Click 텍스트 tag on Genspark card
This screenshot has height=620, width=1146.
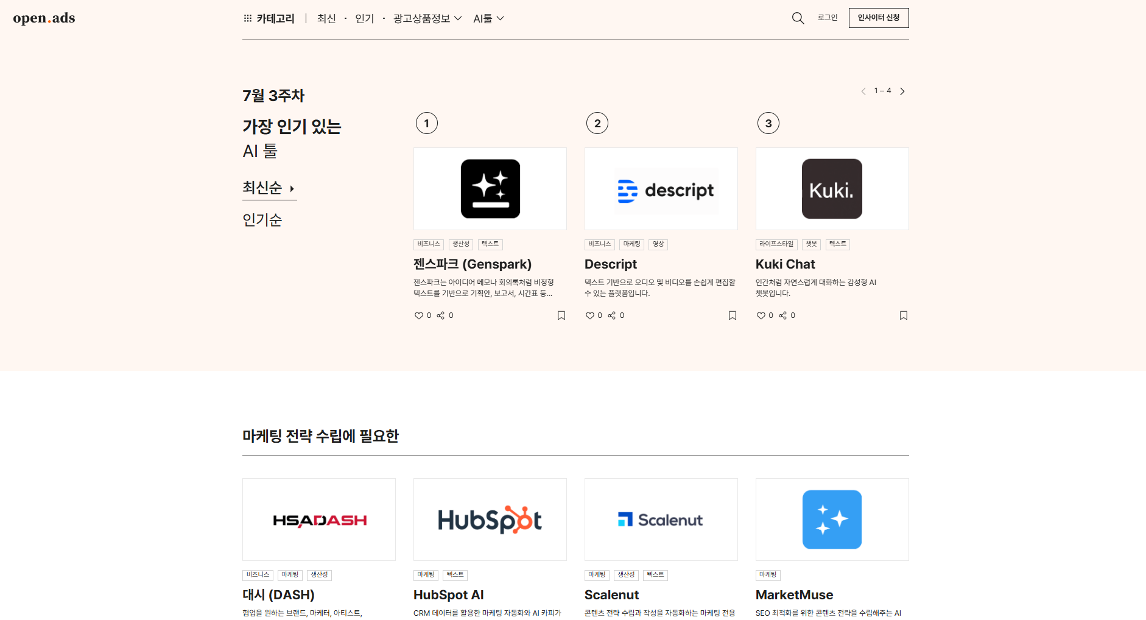point(490,244)
